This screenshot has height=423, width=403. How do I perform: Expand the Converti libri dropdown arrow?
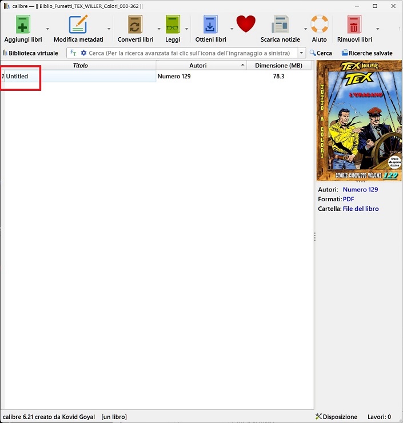(159, 29)
